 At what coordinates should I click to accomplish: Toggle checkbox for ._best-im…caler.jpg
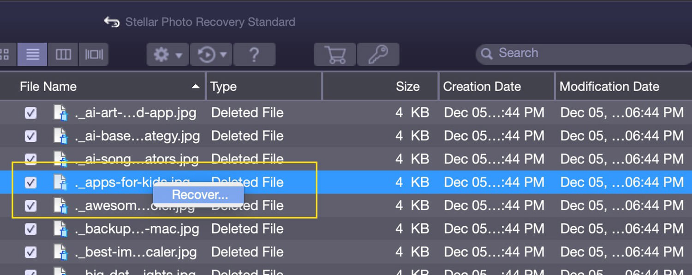coord(30,252)
